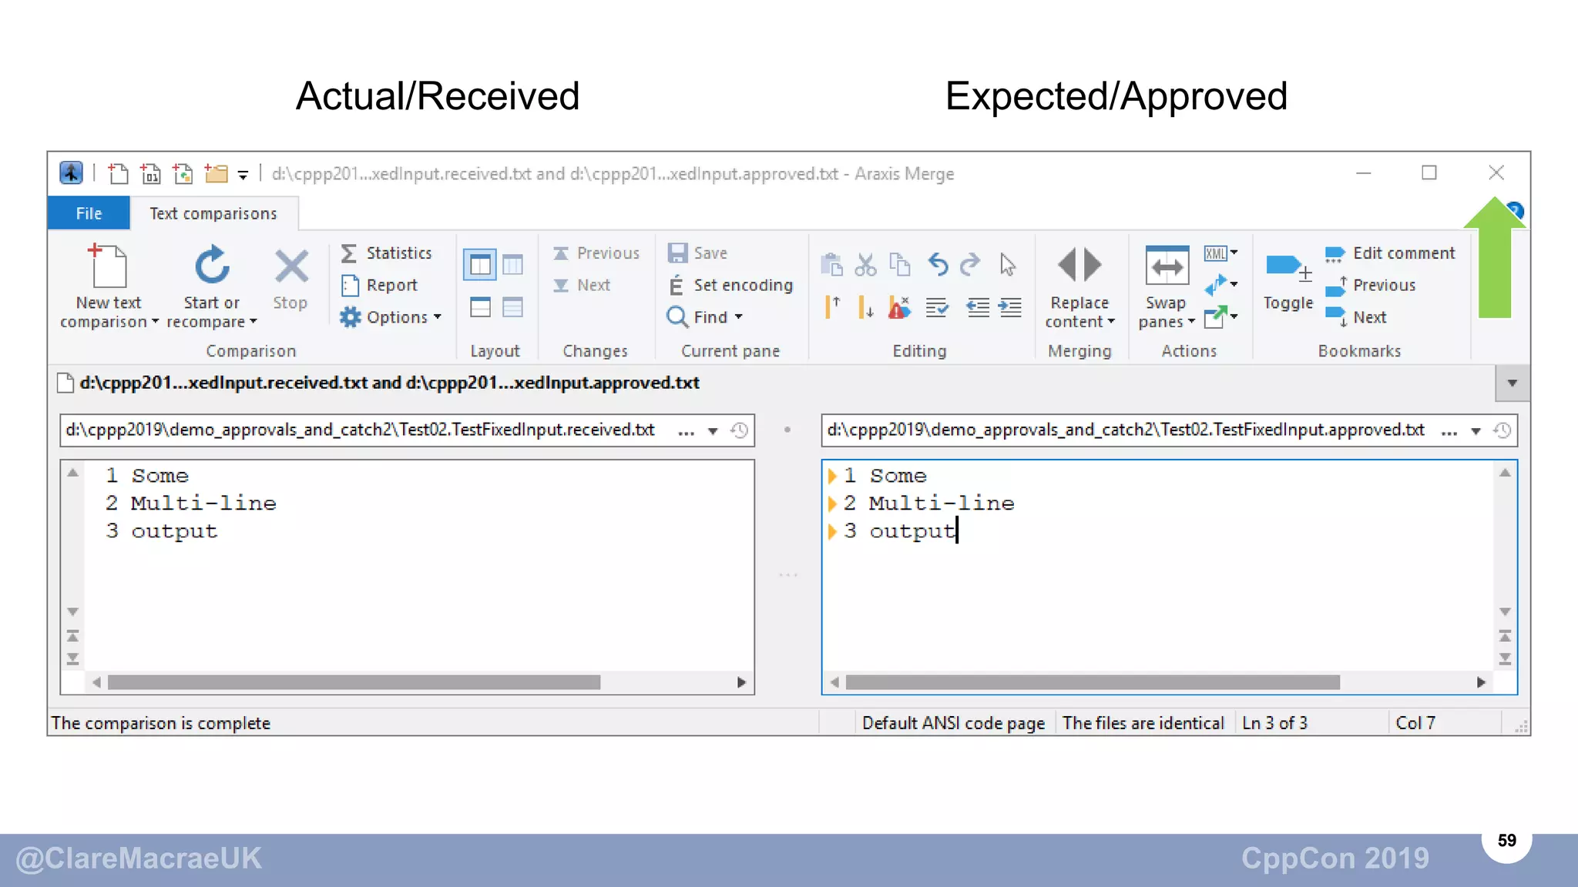Click new folder comparison icon in title bar
The image size is (1578, 887).
coord(216,173)
